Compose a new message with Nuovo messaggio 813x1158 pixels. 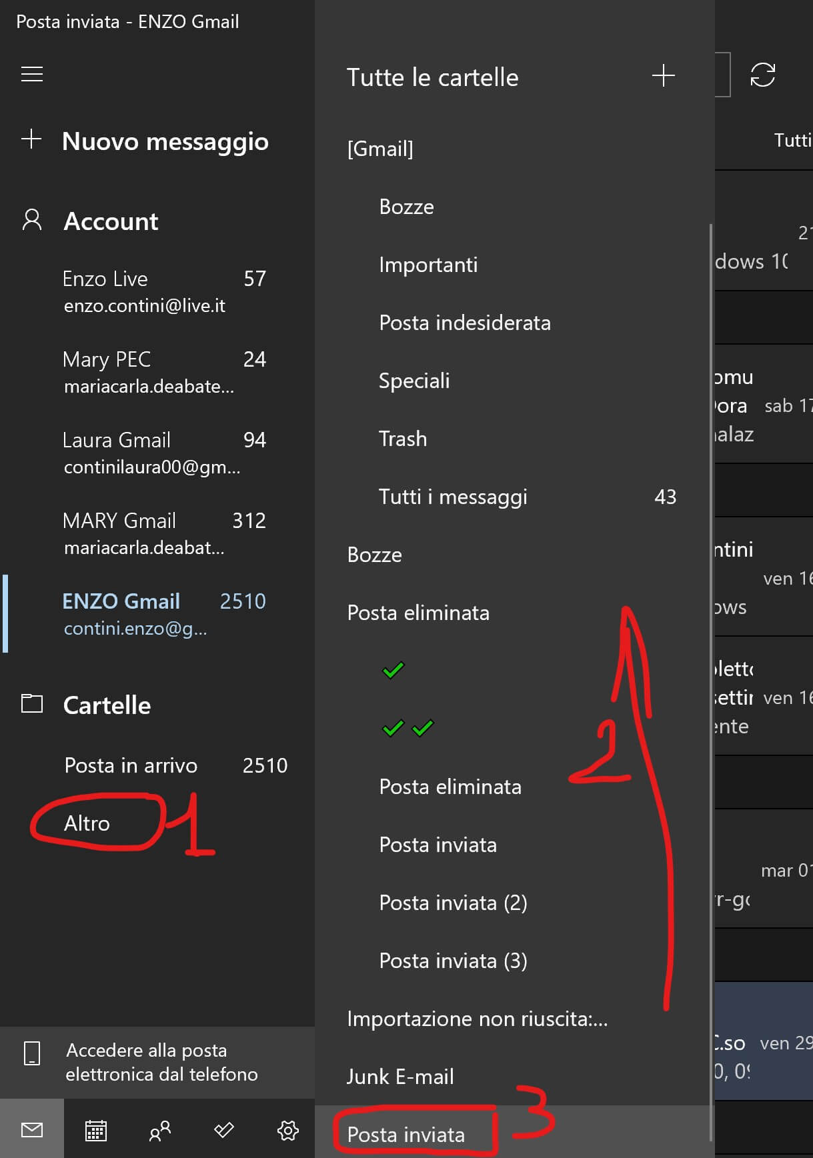[x=165, y=141]
